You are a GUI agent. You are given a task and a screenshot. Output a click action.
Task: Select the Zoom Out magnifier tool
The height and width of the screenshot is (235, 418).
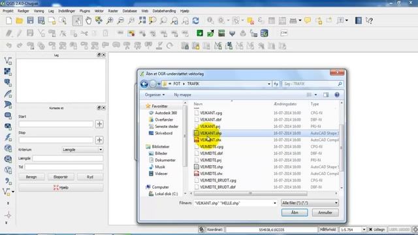pyautogui.click(x=120, y=20)
